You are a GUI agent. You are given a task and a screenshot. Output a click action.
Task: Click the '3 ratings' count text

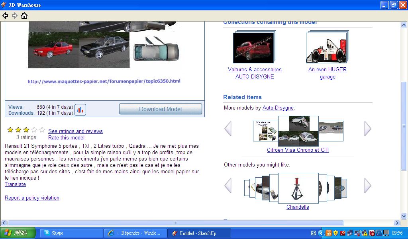(x=26, y=137)
